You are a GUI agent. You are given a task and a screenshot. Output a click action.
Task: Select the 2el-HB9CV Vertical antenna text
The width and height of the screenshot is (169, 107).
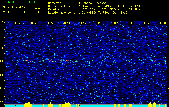tap(104, 13)
